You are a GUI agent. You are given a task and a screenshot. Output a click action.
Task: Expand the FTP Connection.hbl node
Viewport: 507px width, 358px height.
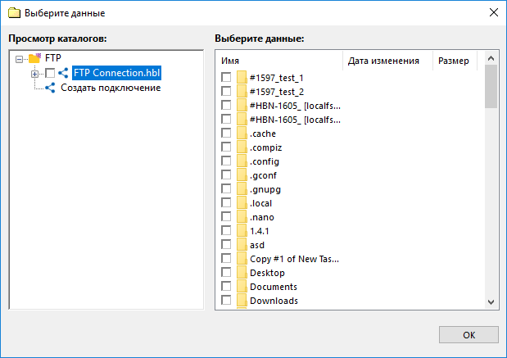click(34, 74)
